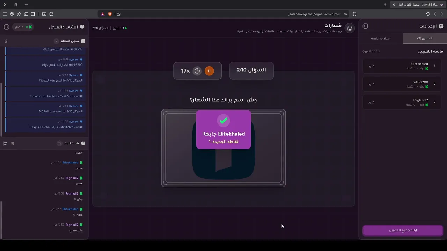Toggle the browser sidebar panel icon
The width and height of the screenshot is (447, 251).
pyautogui.click(x=33, y=14)
